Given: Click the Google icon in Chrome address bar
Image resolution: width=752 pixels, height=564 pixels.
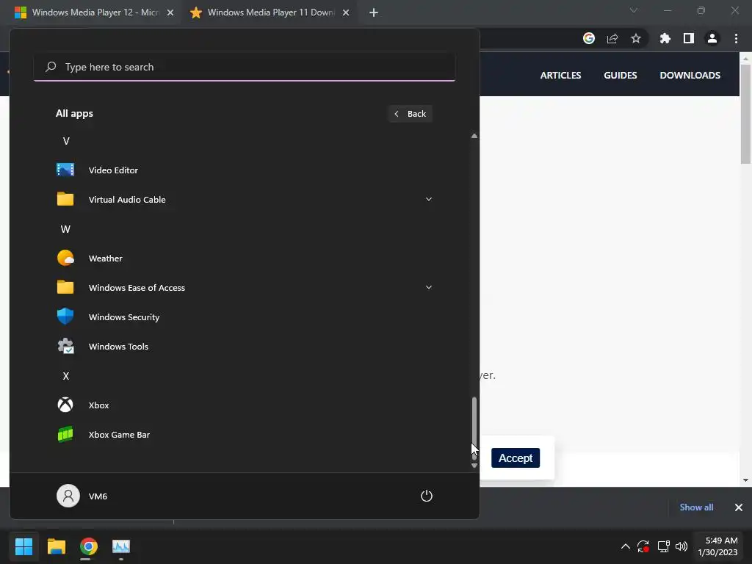Looking at the screenshot, I should 589,38.
